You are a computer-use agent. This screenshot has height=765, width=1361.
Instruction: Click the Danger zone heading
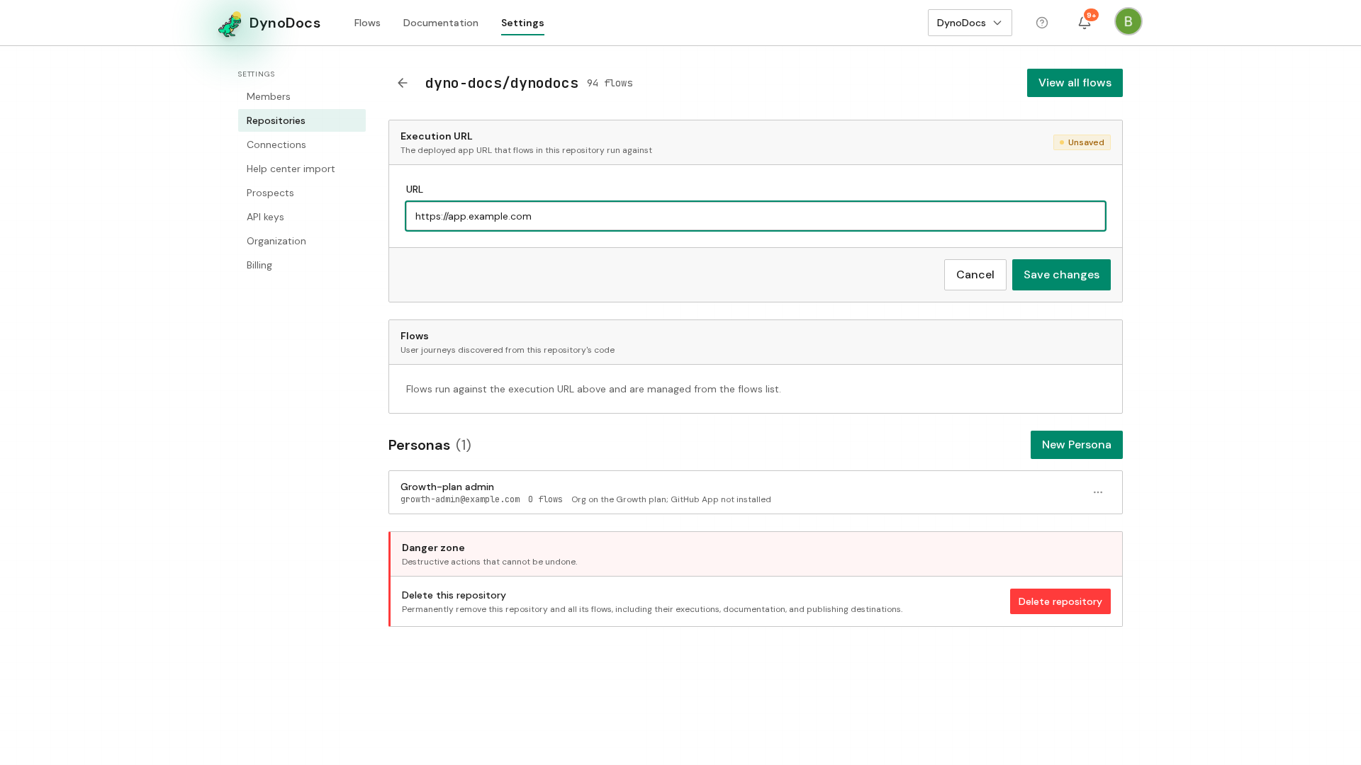pyautogui.click(x=433, y=548)
